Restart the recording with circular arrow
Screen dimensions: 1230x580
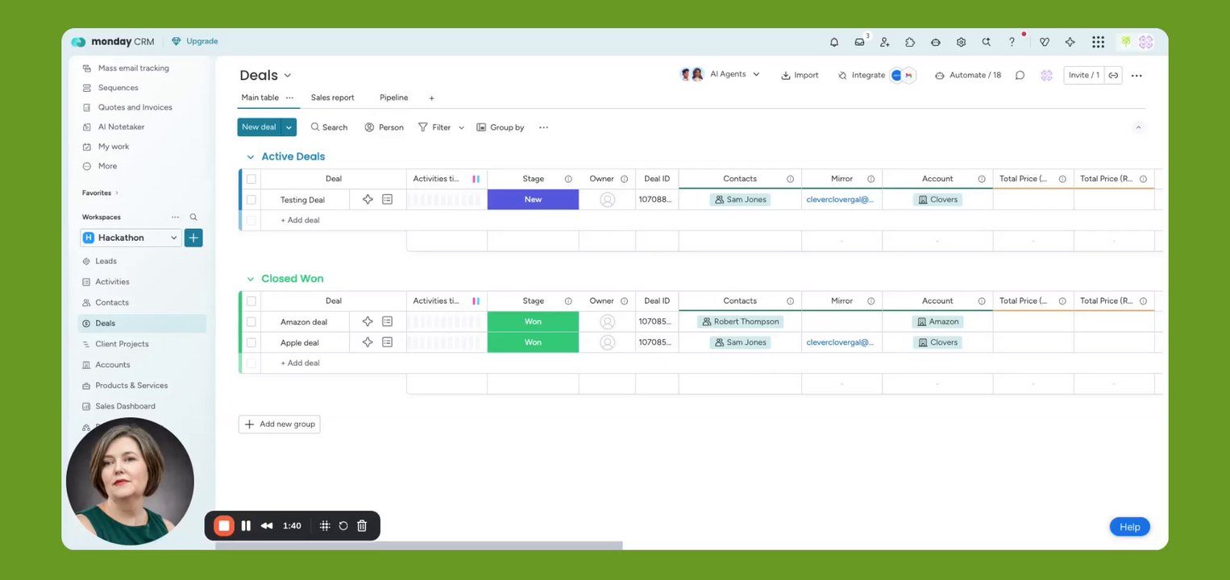pyautogui.click(x=343, y=526)
